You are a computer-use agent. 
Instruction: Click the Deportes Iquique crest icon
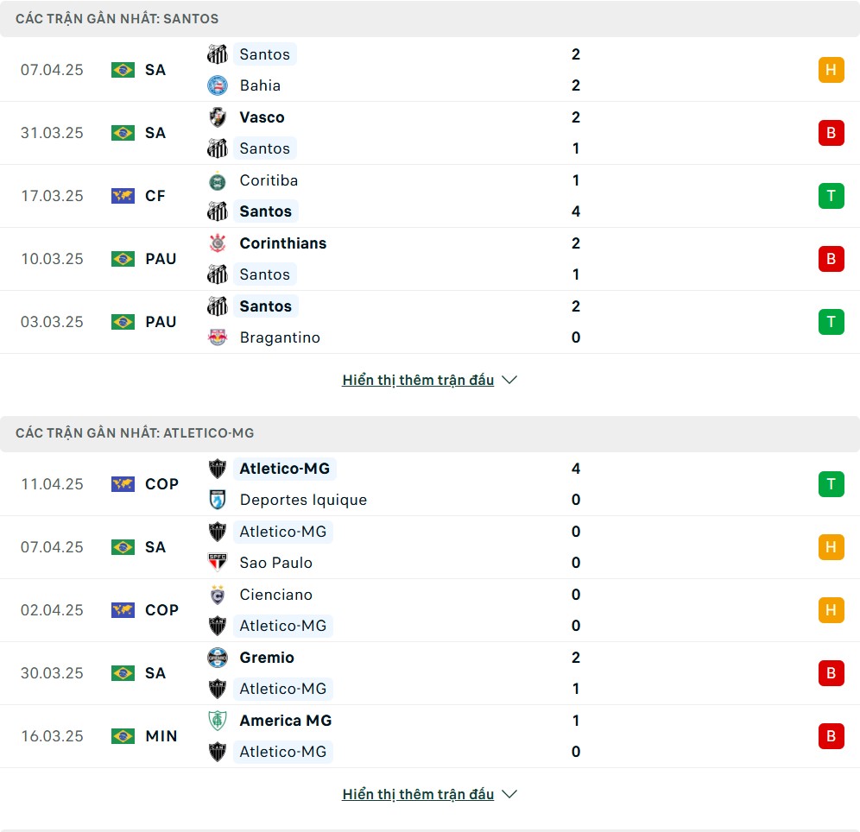click(x=218, y=500)
